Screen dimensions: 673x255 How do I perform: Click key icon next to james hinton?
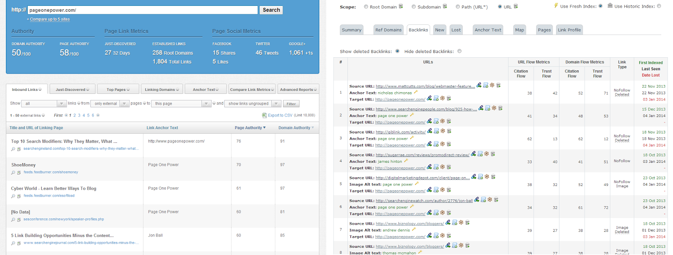tap(406, 161)
